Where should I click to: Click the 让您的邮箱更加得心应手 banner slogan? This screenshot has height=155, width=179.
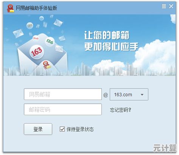[x=111, y=41]
